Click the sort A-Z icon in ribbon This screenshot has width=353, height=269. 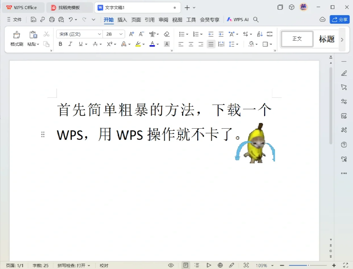pos(260,34)
